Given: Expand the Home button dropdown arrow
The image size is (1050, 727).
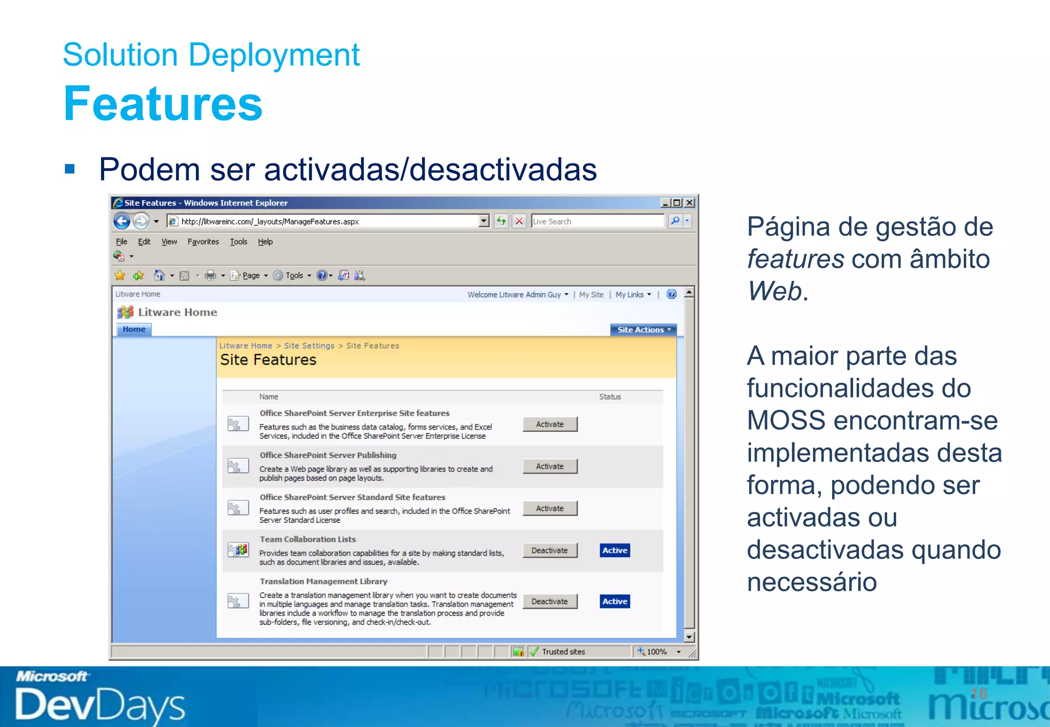Looking at the screenshot, I should [x=172, y=276].
